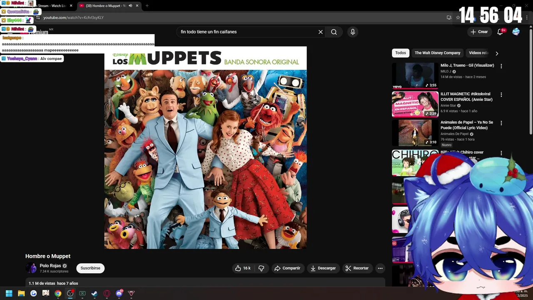Dislike the video with thumbs down

pos(262,268)
